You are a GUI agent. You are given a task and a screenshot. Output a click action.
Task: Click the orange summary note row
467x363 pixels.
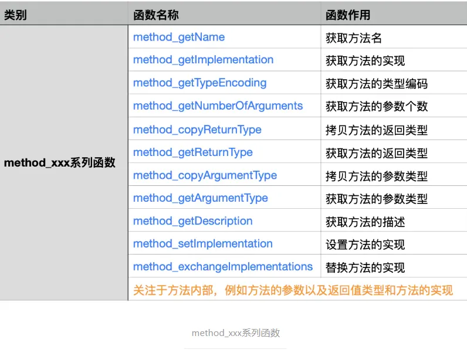[x=297, y=289]
